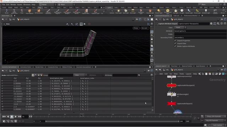Click the spreadsheet Group input field

pos(61,75)
